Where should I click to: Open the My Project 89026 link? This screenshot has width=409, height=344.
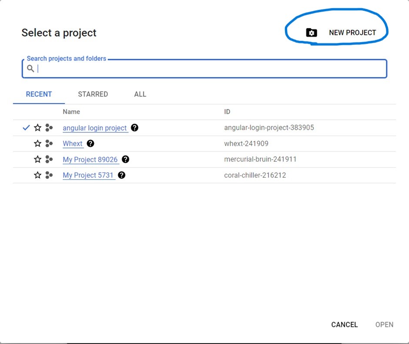[90, 159]
